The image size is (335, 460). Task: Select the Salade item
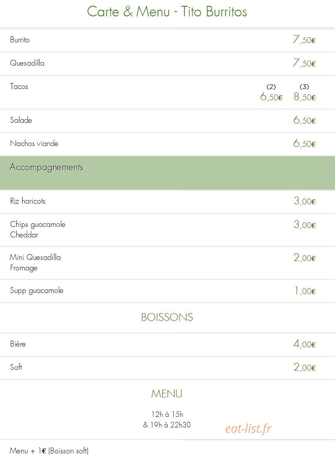[21, 120]
